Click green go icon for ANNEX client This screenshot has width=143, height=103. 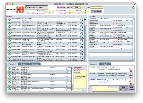pyautogui.click(x=9, y=30)
